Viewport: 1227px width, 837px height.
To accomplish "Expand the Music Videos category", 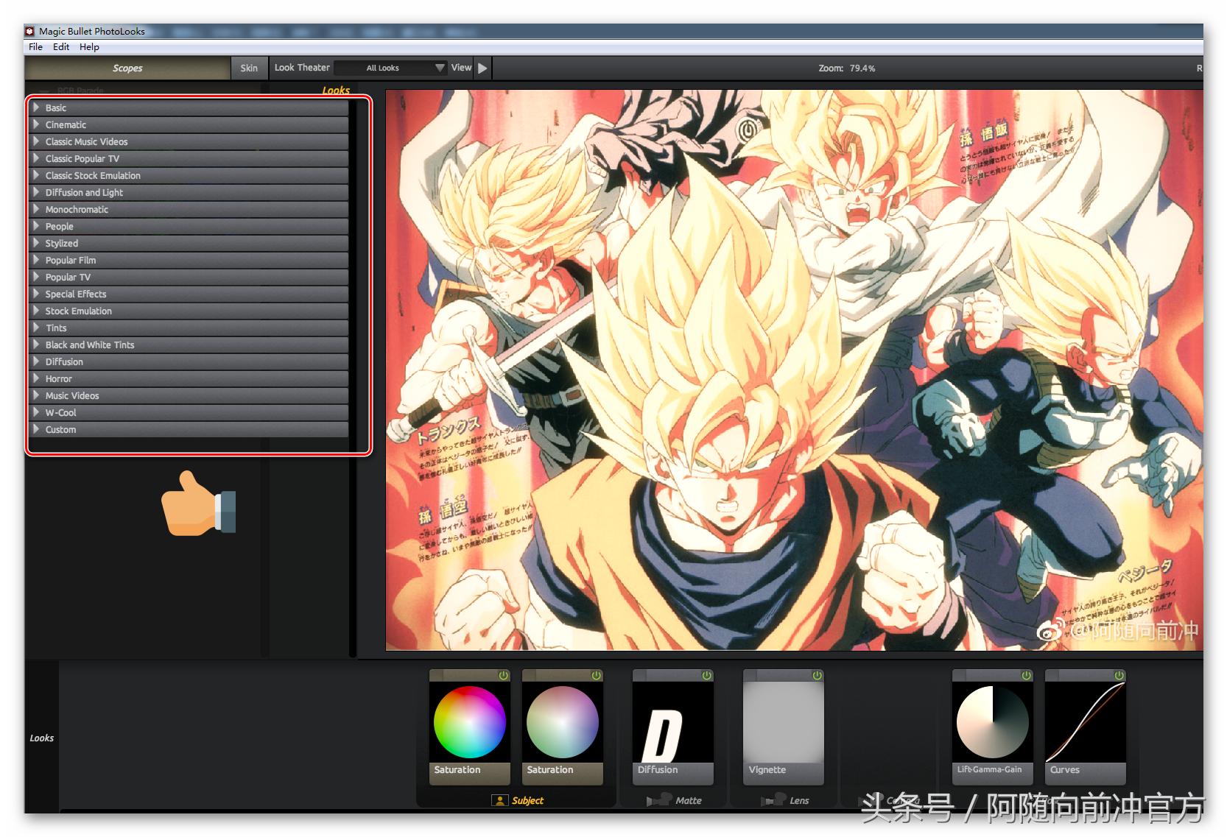I will click(188, 395).
